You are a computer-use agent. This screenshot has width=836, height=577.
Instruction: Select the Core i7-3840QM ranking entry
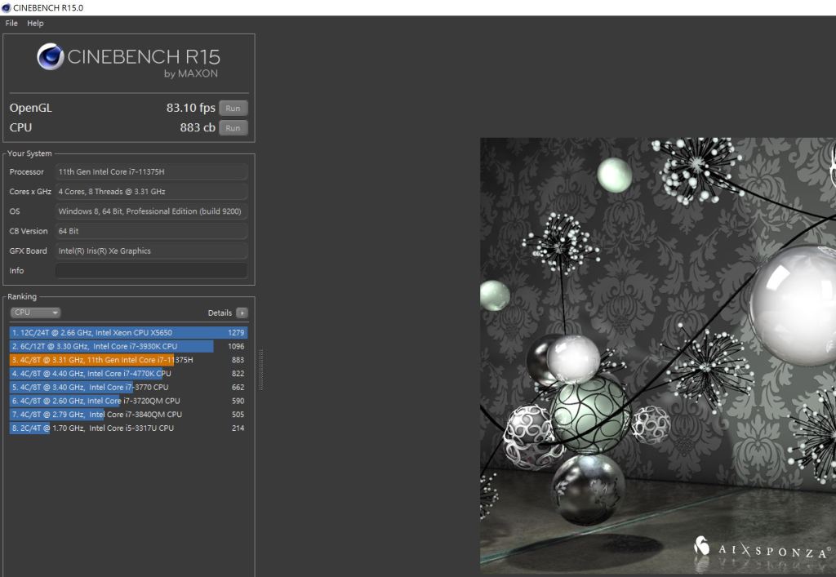128,415
